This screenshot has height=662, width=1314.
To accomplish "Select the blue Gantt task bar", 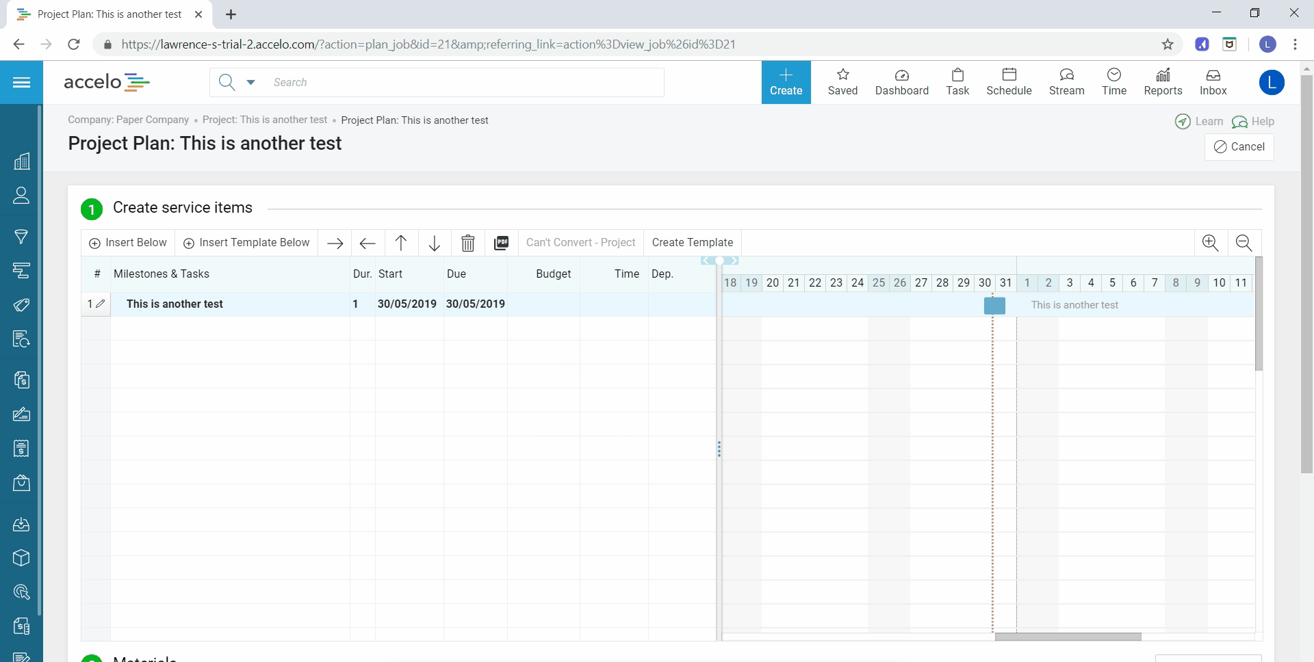I will (x=994, y=305).
